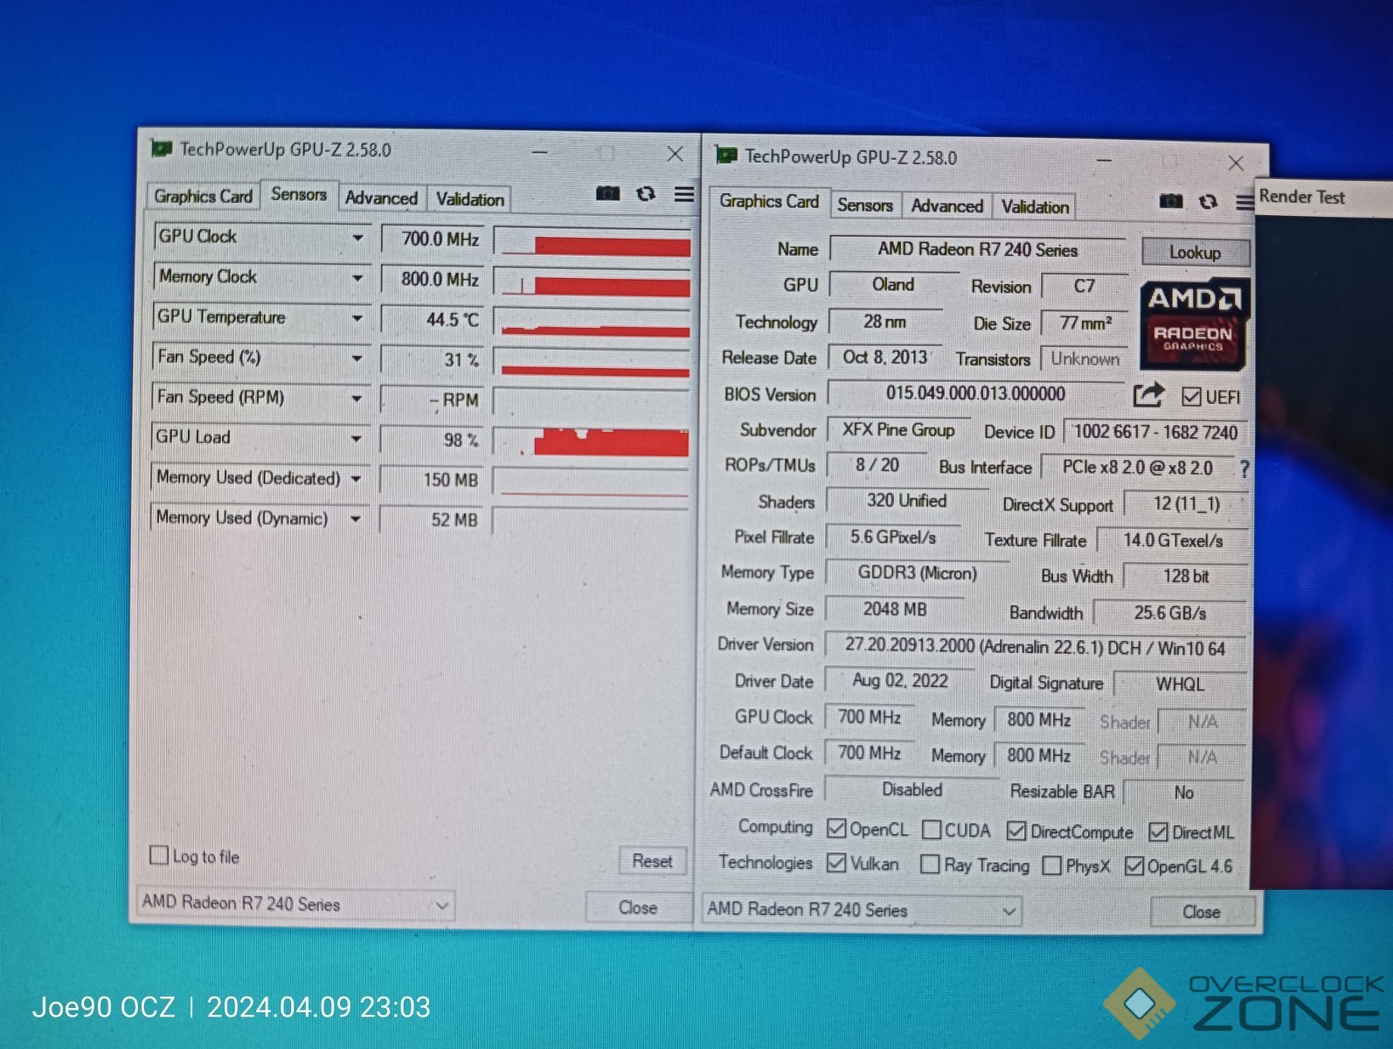The height and width of the screenshot is (1049, 1393).
Task: Take screenshot with camera icon in Sensors window
Action: tap(607, 193)
